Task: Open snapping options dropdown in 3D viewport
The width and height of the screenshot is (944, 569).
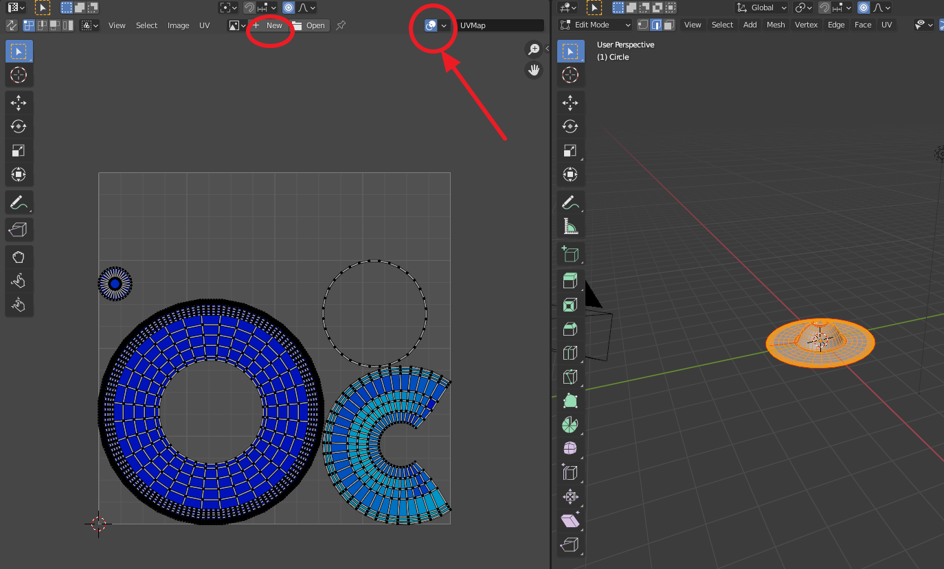Action: click(843, 8)
